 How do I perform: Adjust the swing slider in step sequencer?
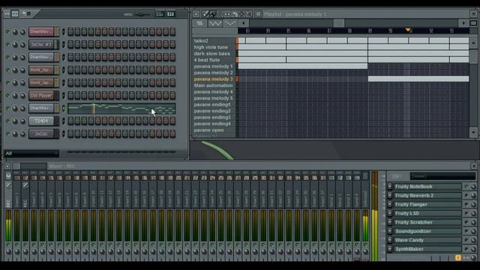pos(142,14)
